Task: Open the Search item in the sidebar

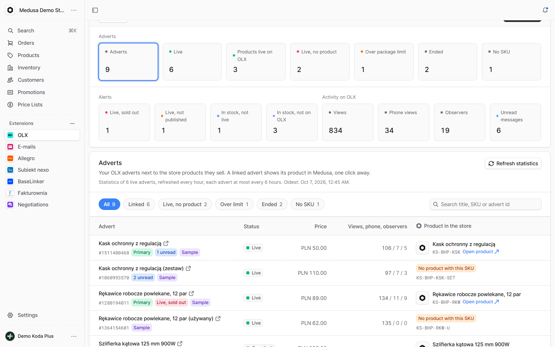Action: [x=42, y=31]
